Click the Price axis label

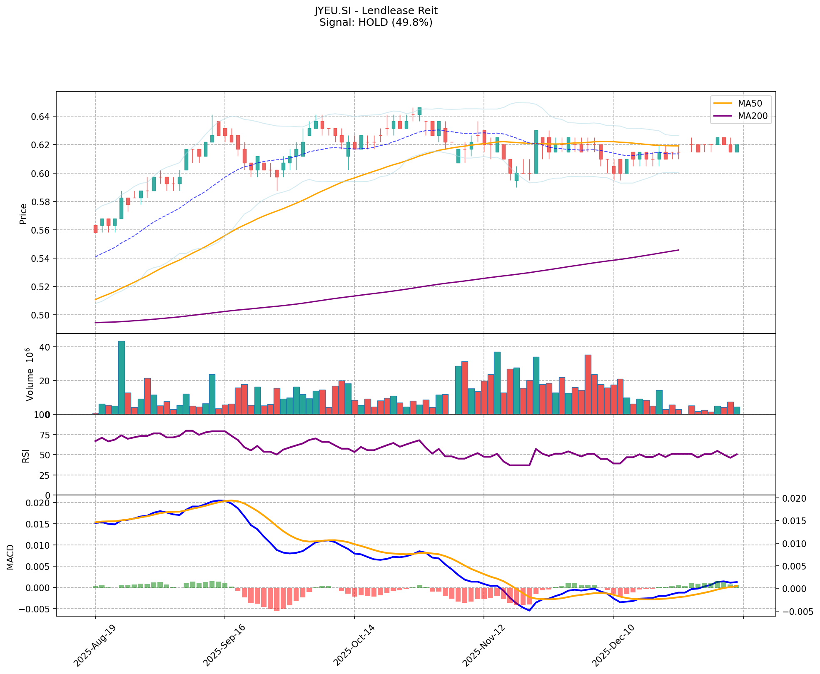click(23, 214)
